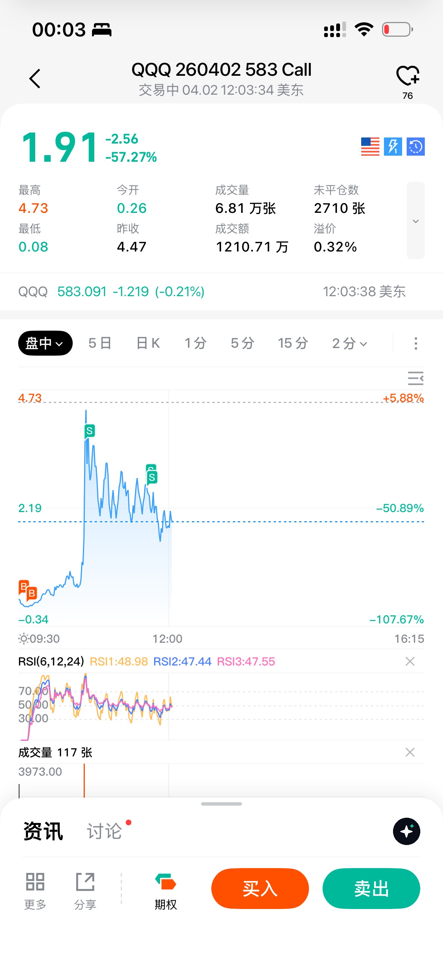
Task: Tap the blue lightning bolt icon
Action: point(393,147)
